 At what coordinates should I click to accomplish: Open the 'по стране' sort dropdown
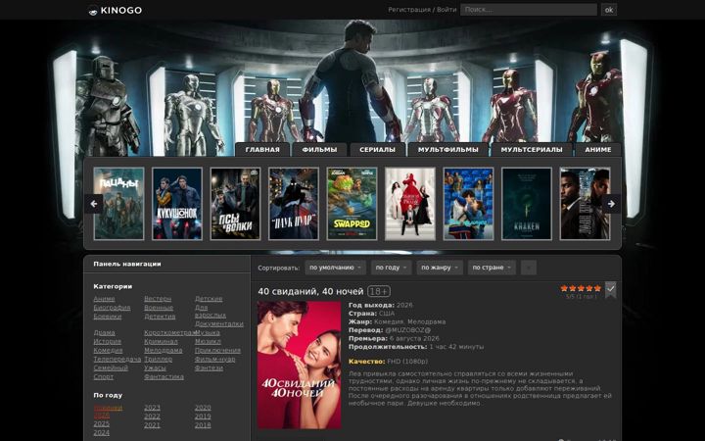coord(492,268)
